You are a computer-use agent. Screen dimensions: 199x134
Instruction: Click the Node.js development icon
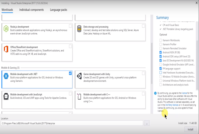pyautogui.click(x=6, y=28)
